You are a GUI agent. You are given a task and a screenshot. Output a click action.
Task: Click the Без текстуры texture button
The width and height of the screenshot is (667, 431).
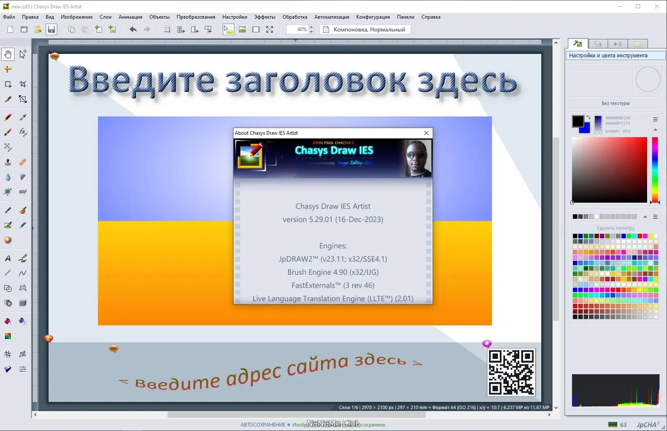pyautogui.click(x=616, y=103)
